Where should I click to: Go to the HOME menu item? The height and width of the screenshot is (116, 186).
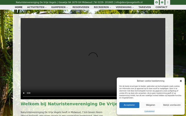[x=19, y=7]
